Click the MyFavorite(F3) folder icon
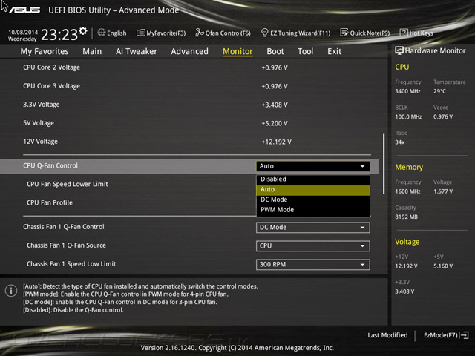 click(140, 33)
